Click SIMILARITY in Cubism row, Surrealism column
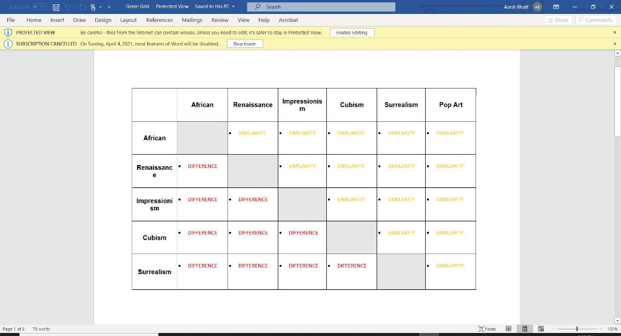The width and height of the screenshot is (621, 336). click(401, 232)
